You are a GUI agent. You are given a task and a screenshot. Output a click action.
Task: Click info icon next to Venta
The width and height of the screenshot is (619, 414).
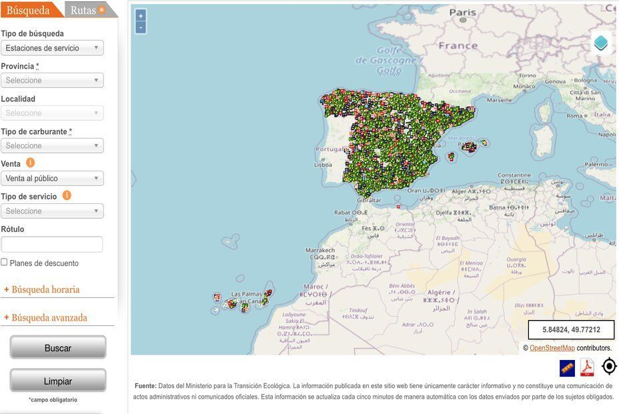[30, 163]
